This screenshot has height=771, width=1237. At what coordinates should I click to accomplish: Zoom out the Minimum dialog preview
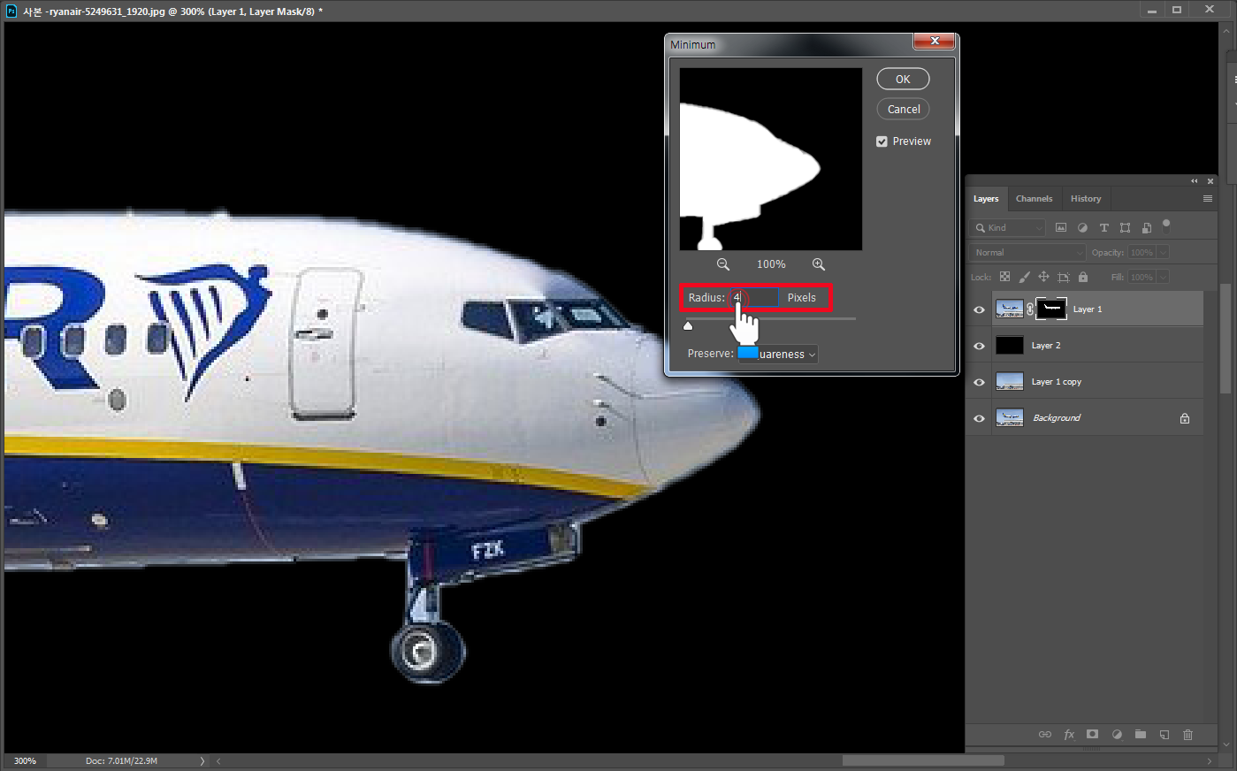coord(722,264)
